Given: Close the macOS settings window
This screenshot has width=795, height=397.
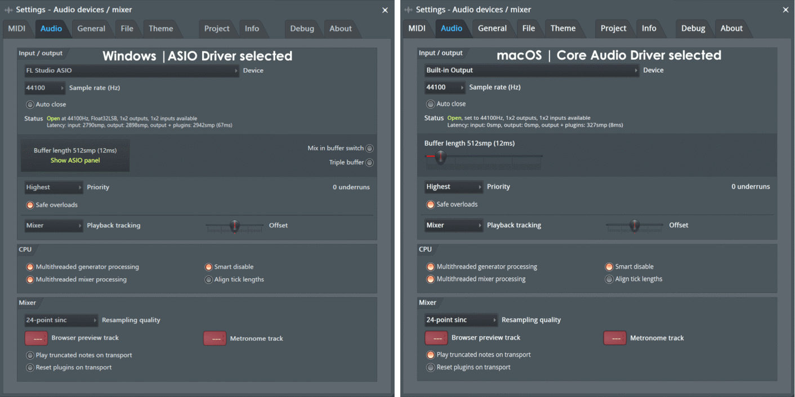Looking at the screenshot, I should 785,10.
